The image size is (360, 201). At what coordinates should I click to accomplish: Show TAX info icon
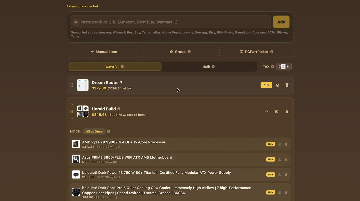point(272,67)
